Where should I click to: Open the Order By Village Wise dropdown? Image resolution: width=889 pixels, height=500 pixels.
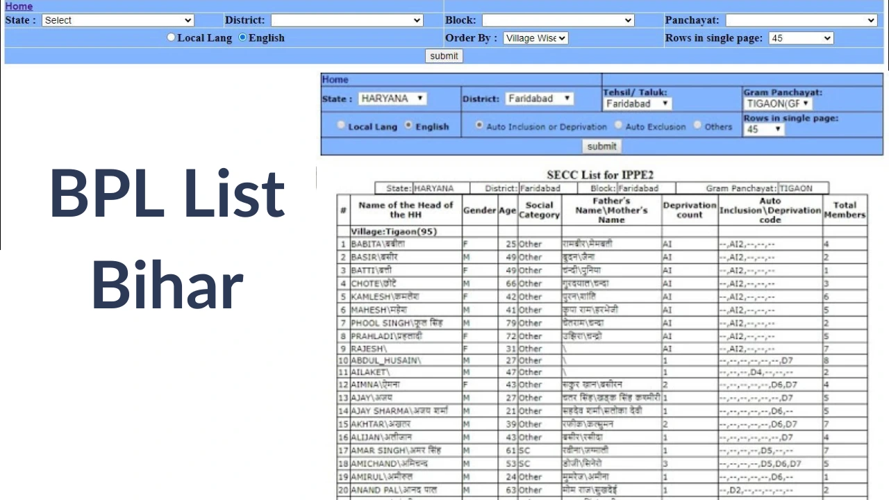click(535, 38)
